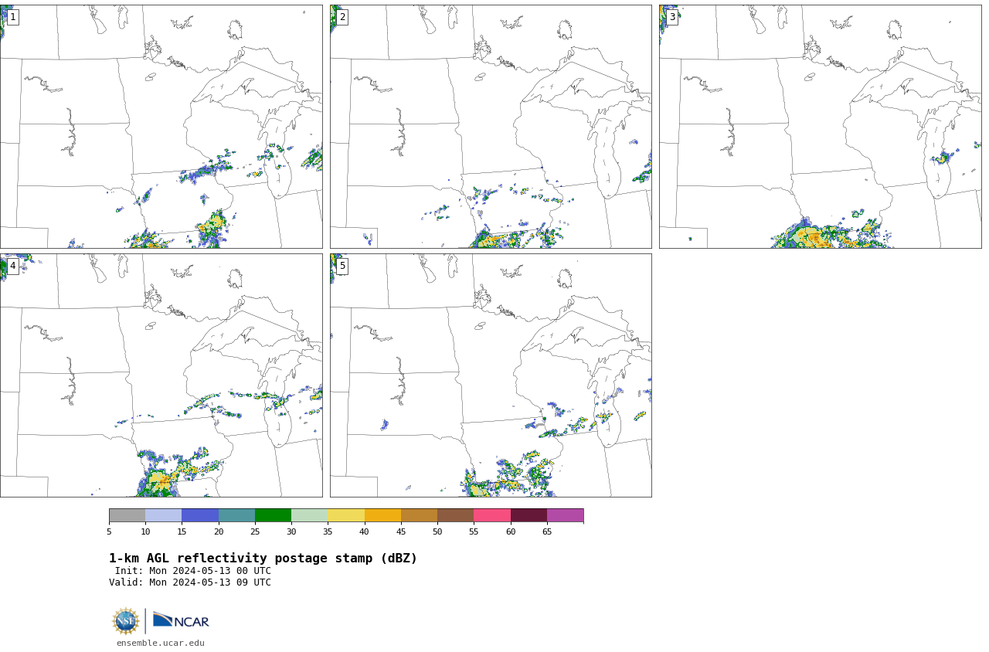Open ensemble member 2 reflectivity map
Image resolution: width=989 pixels, height=652 pixels.
pos(491,127)
